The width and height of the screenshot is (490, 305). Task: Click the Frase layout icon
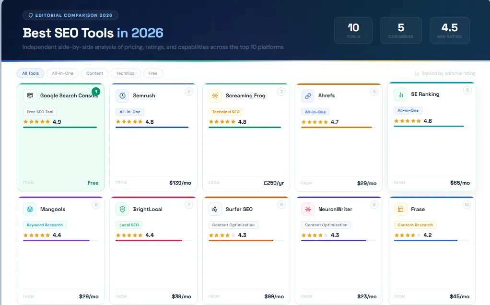coord(400,209)
